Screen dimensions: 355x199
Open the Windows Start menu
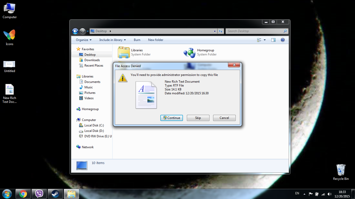(x=6, y=194)
